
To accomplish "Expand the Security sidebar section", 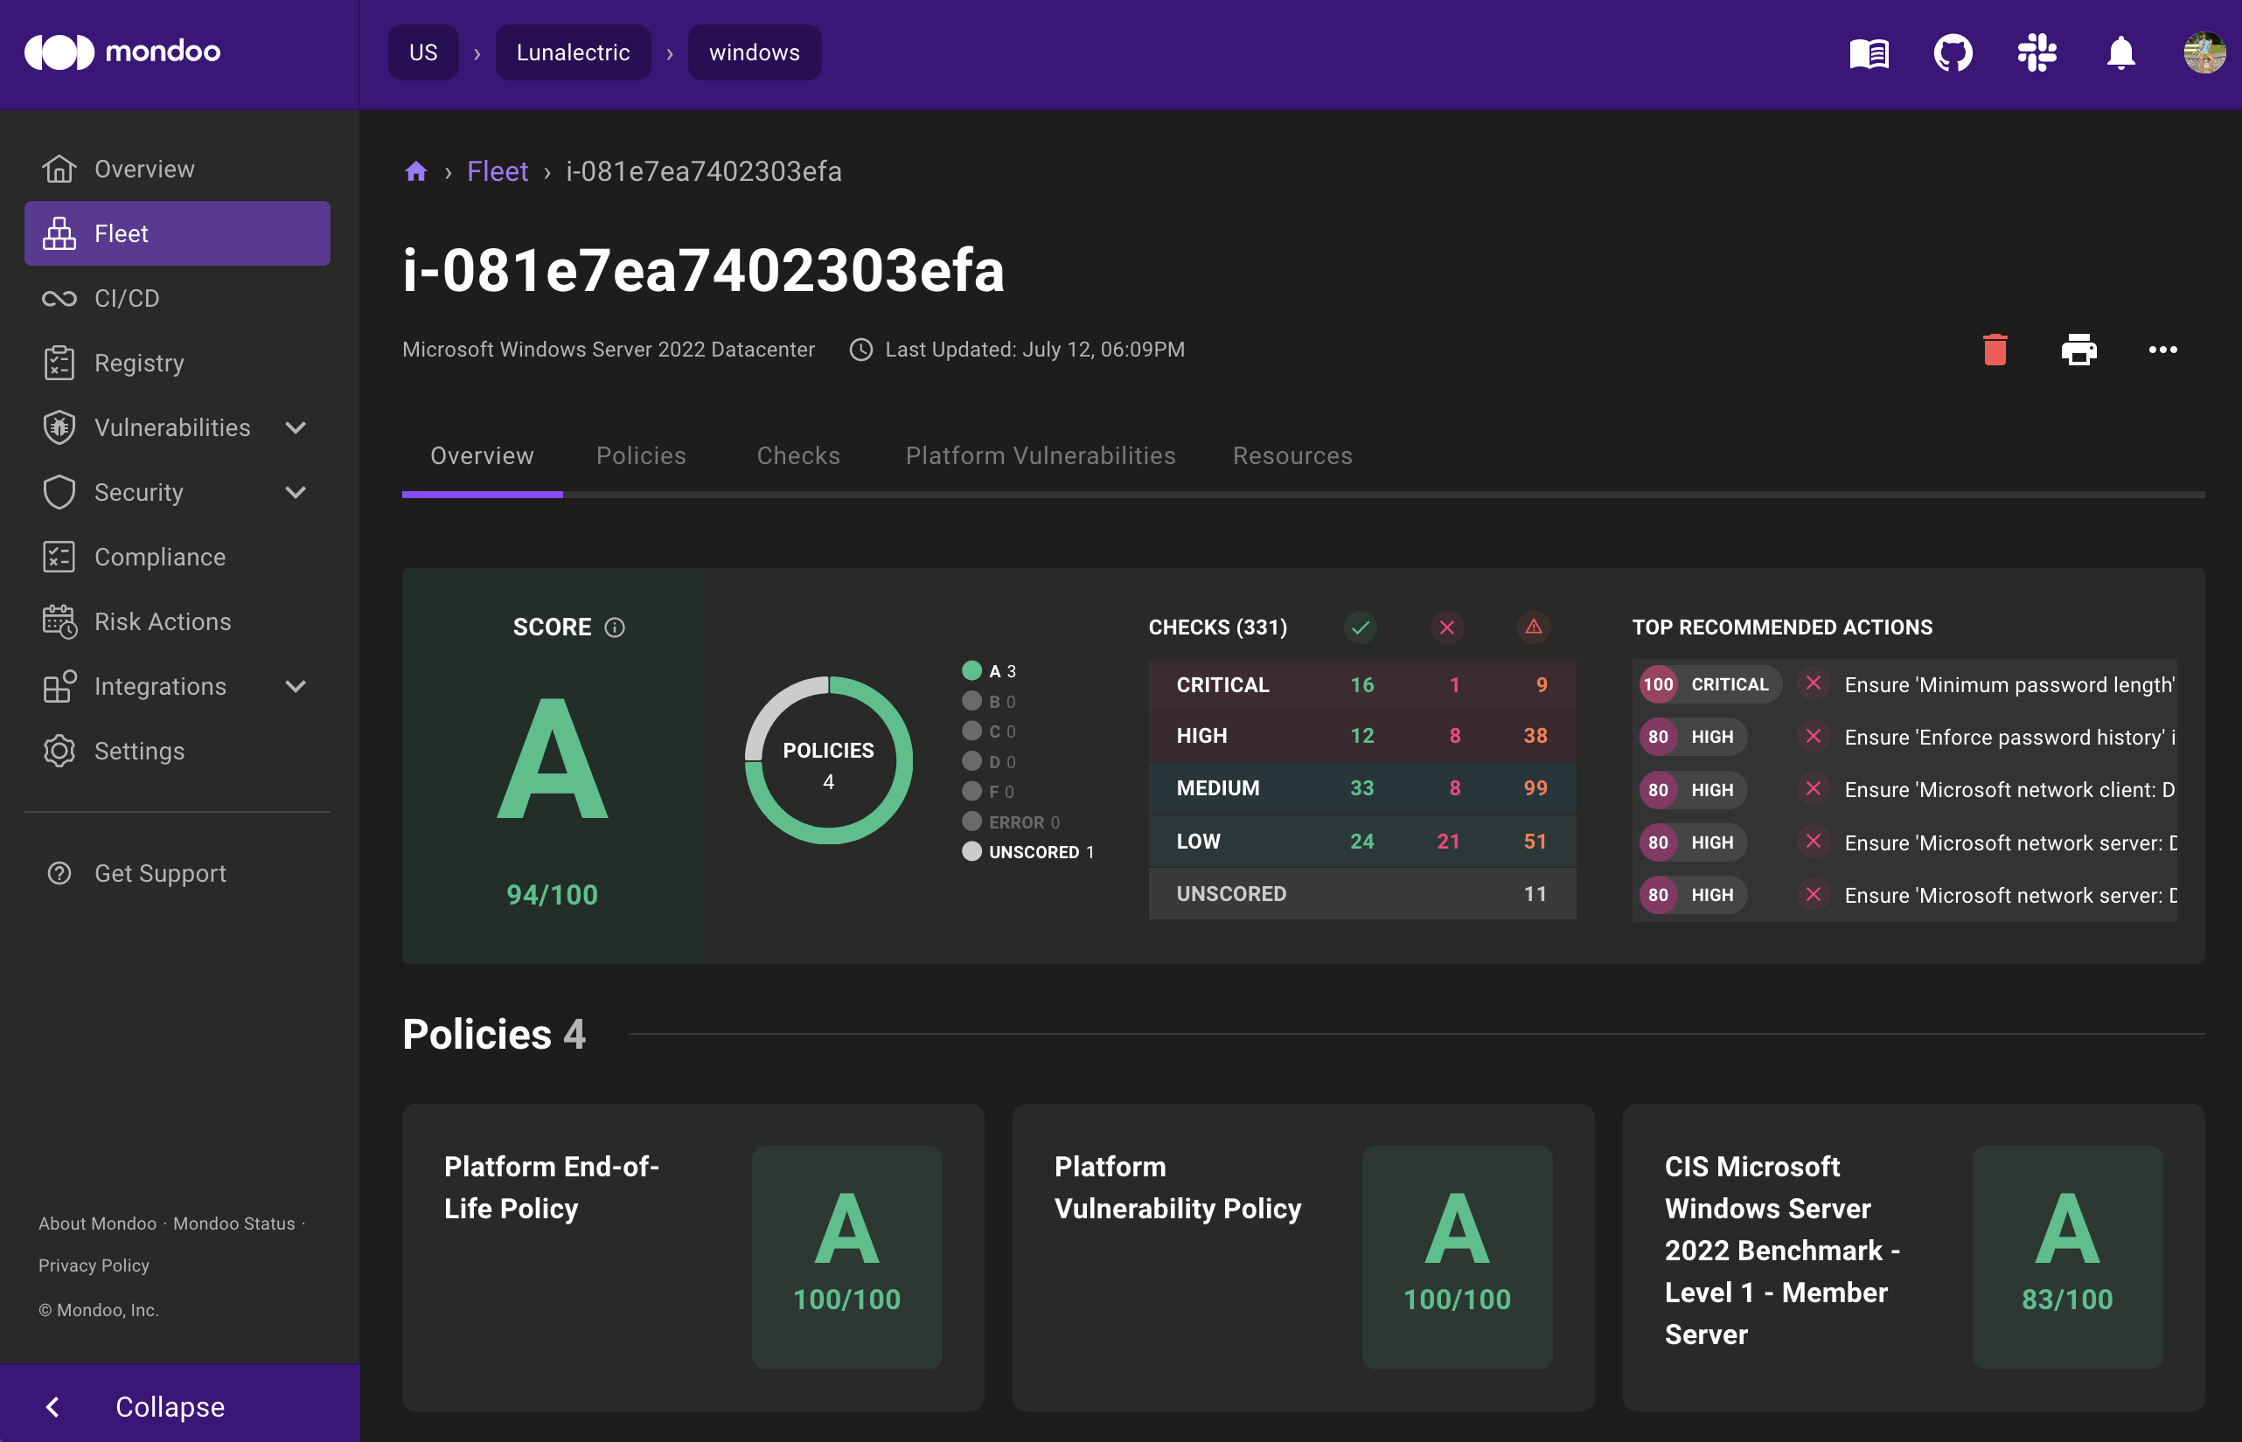I will pos(296,493).
